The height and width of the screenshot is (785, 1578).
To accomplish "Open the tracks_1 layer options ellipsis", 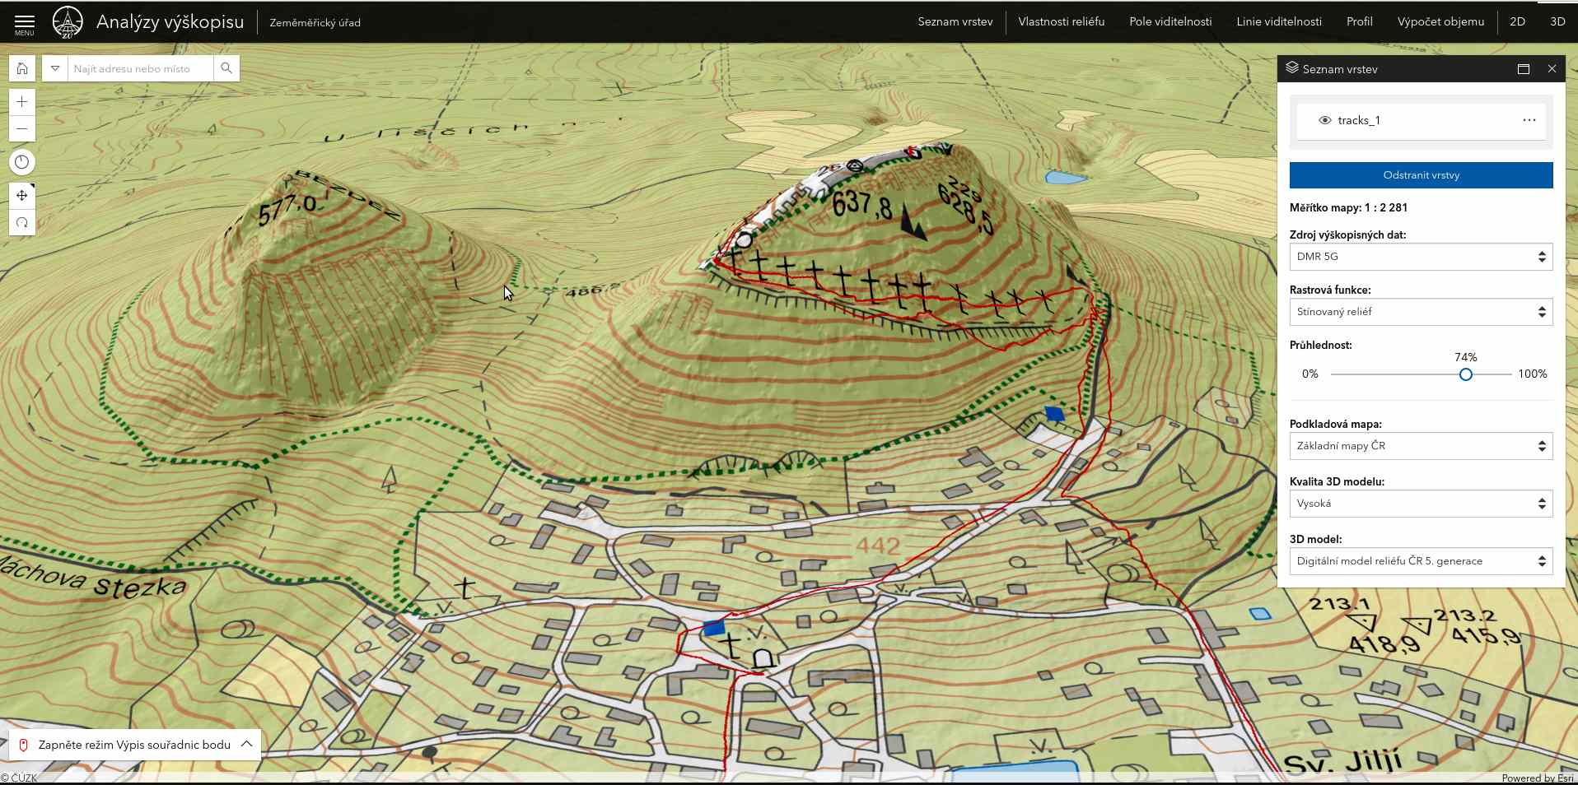I will pos(1529,120).
